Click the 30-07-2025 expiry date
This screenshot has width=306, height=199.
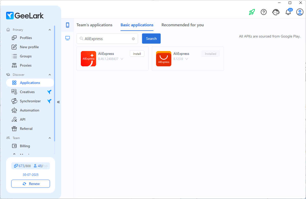pos(31,175)
